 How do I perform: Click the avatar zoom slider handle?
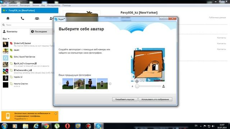(x=137, y=86)
